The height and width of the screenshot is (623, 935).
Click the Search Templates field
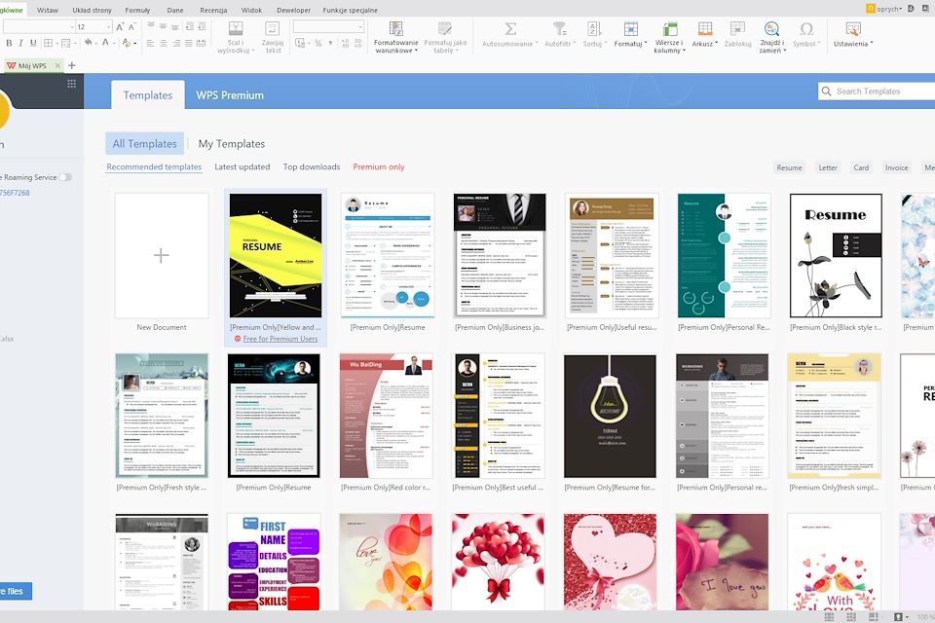point(877,92)
